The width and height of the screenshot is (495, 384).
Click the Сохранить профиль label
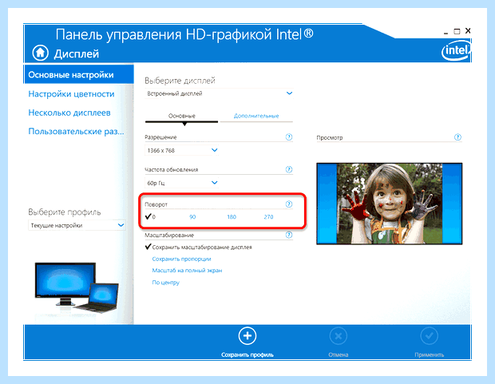(247, 354)
